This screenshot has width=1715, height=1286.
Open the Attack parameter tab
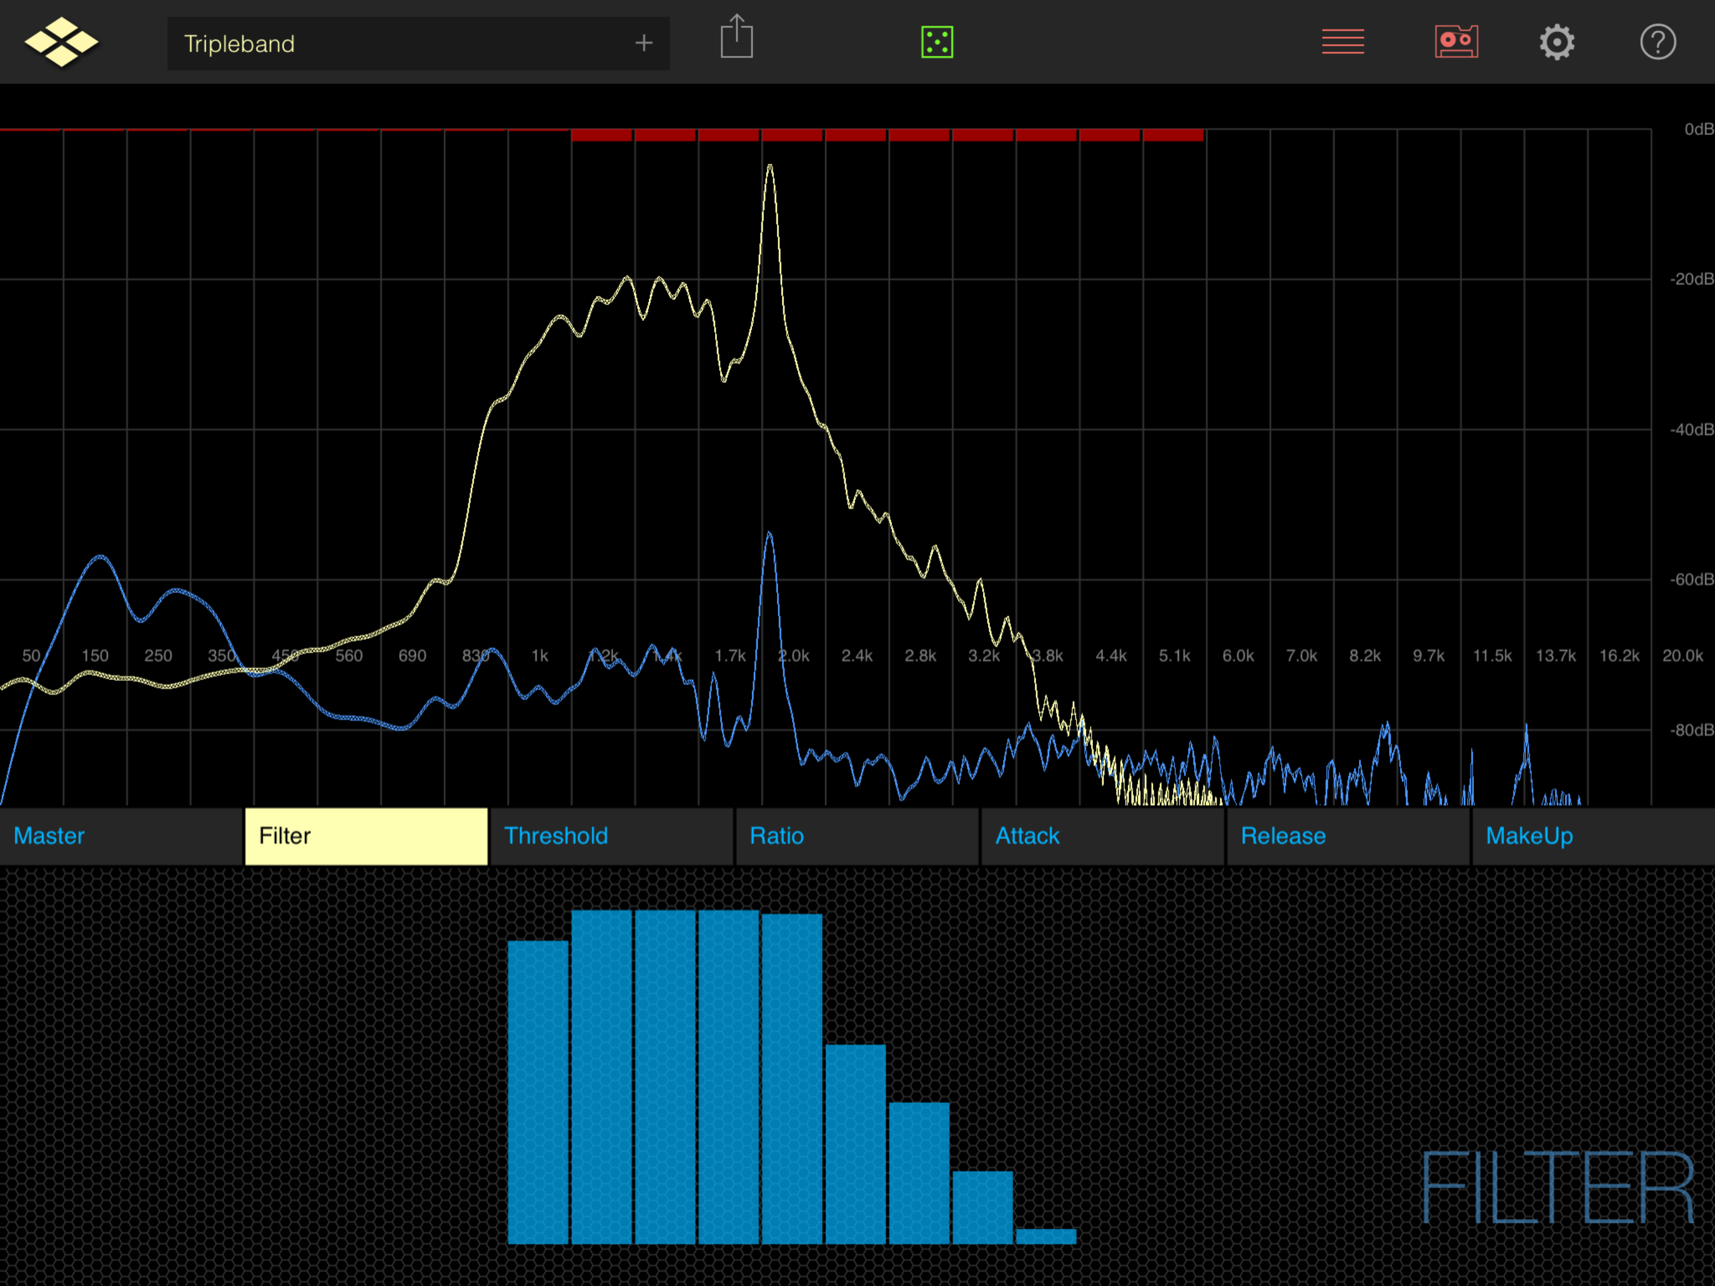pos(1102,836)
